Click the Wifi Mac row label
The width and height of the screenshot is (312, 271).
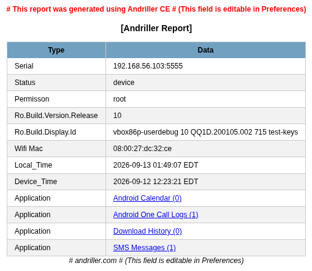[x=29, y=149]
